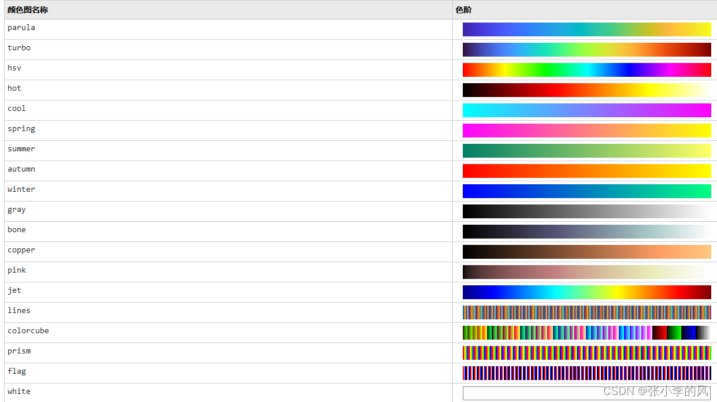Screen dimensions: 717x402
Task: Select the winter colormap name
Action: (x=21, y=189)
